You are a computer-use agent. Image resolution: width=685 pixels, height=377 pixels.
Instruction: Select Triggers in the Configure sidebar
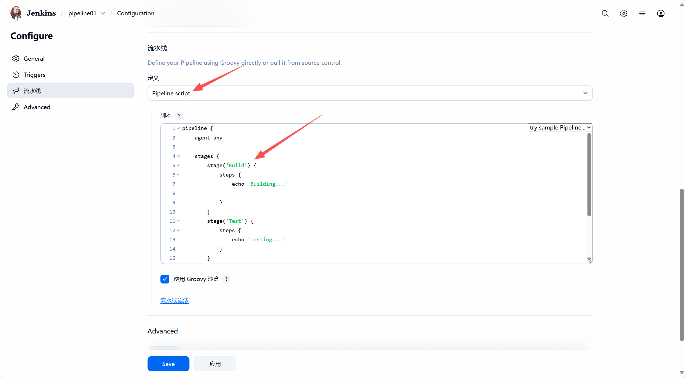pos(34,75)
